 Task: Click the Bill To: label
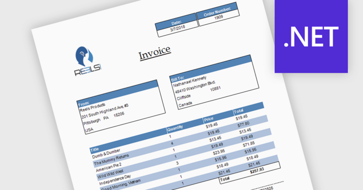coord(177,79)
